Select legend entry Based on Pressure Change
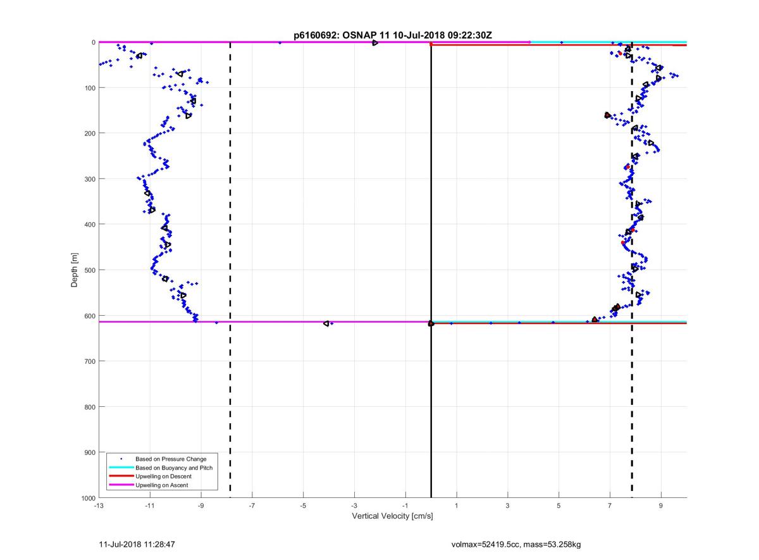This screenshot has width=759, height=560. tap(171, 459)
